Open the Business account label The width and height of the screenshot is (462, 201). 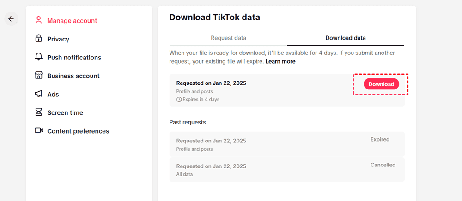73,76
